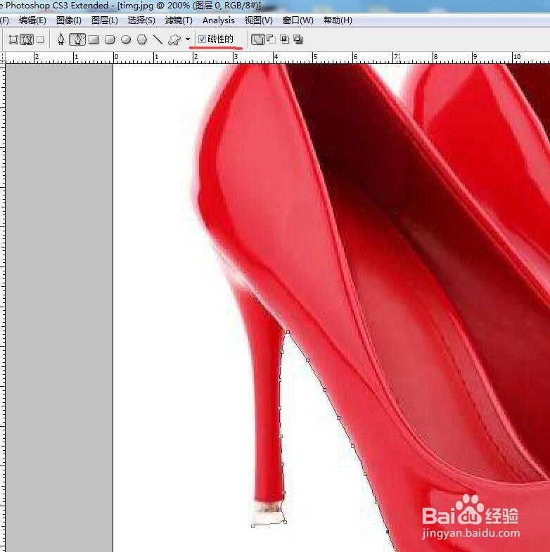550x552 pixels.
Task: Select the Line shape tool
Action: point(158,39)
